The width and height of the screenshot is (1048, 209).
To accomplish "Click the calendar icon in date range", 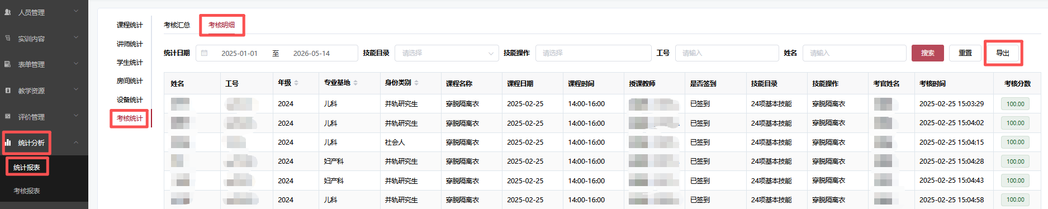I will [x=205, y=53].
